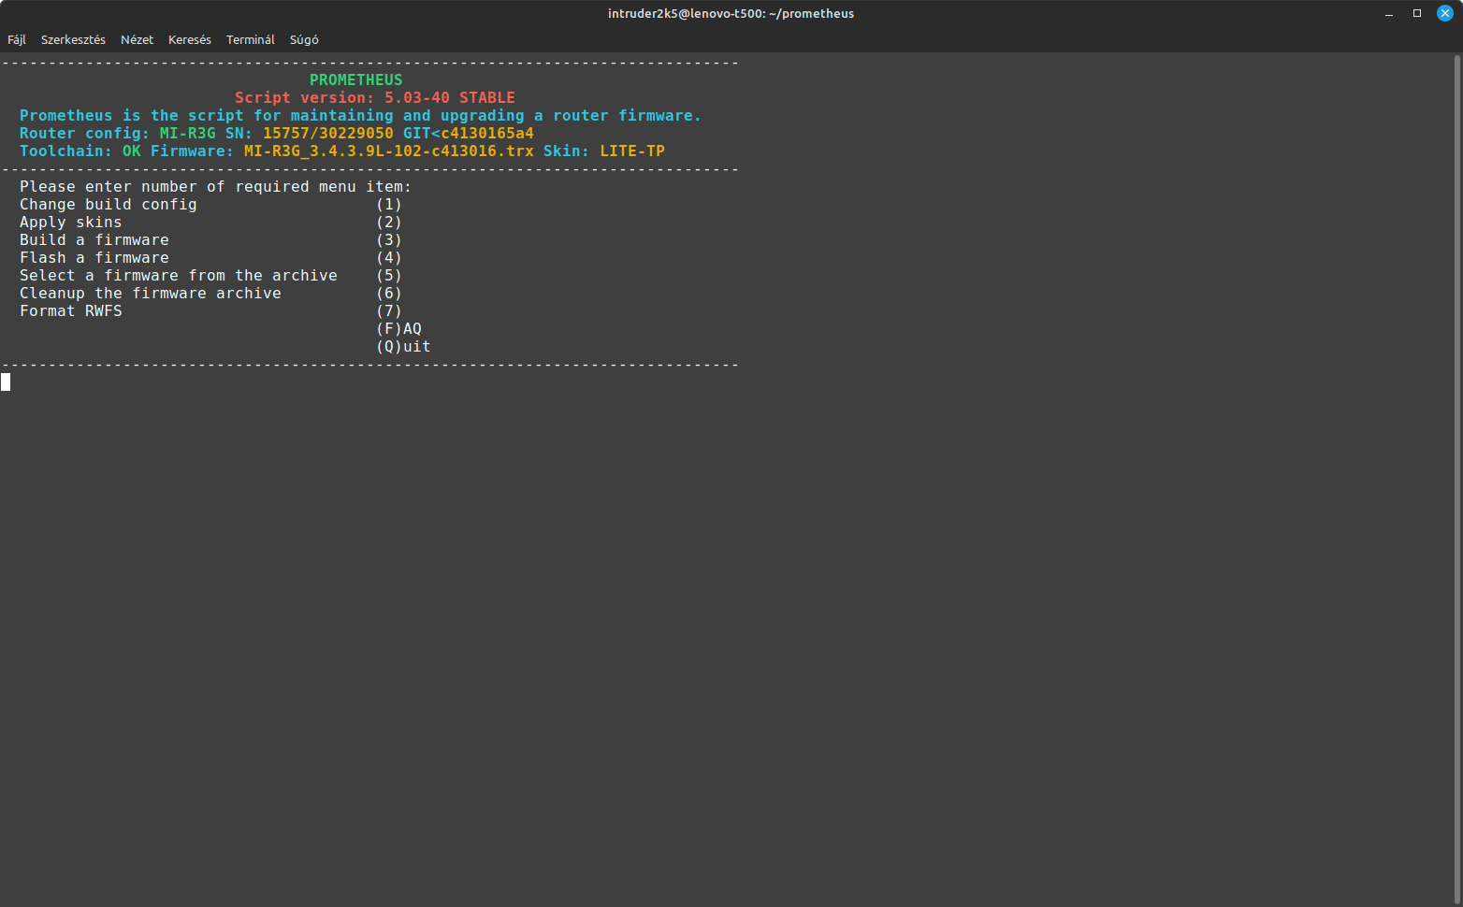
Task: Click the skin value 'LITE-TP'
Action: [x=632, y=151]
